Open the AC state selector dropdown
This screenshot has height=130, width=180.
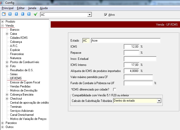coord(89,15)
